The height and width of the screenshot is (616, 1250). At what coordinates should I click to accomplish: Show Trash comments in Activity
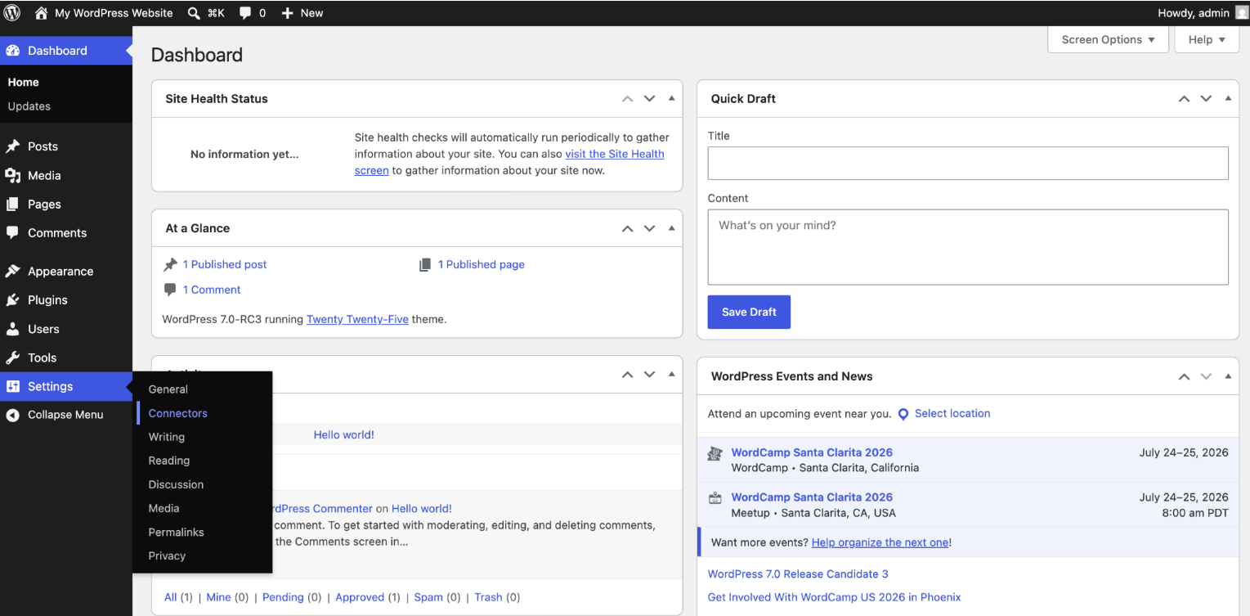[488, 597]
